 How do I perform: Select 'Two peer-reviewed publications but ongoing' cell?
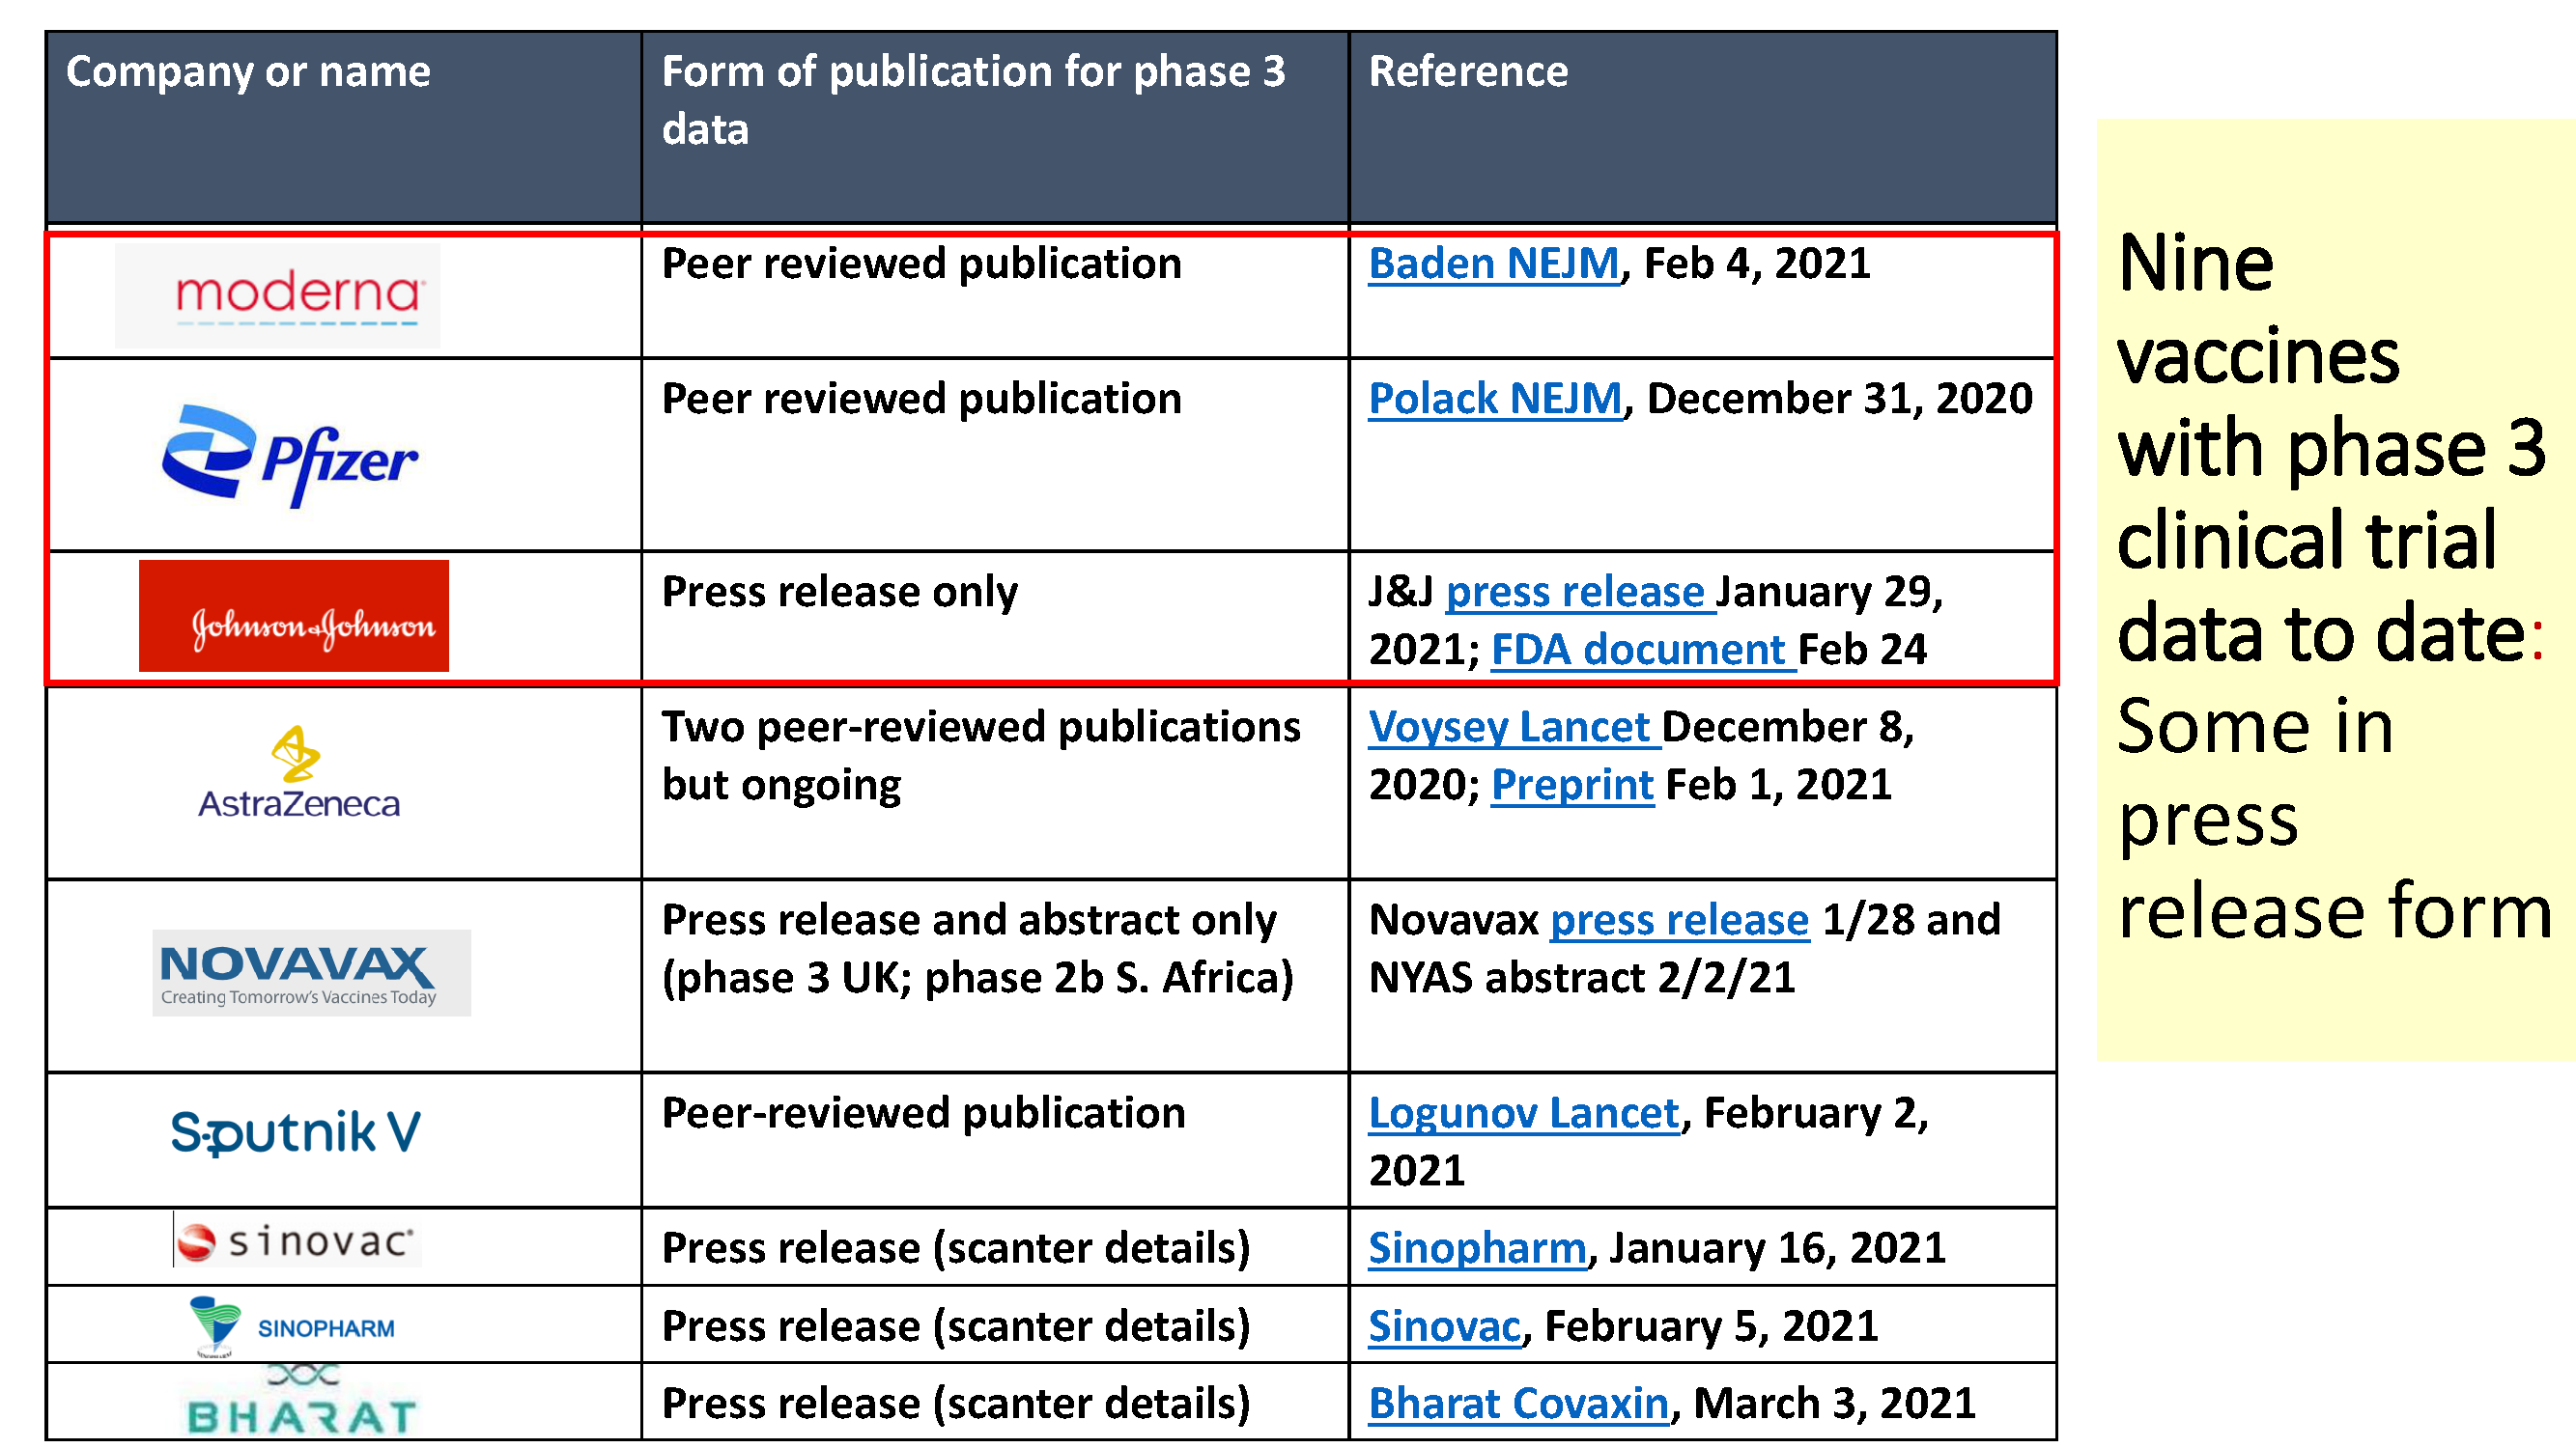tap(995, 783)
